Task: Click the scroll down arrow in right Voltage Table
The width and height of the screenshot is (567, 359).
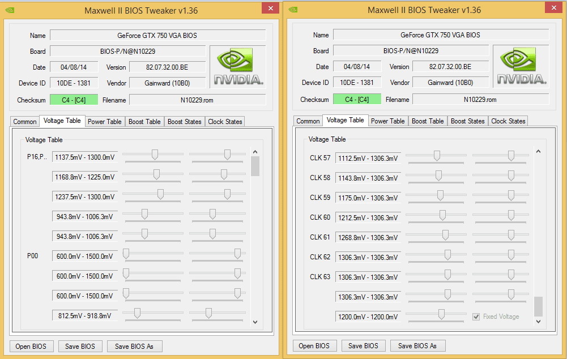Action: coord(539,322)
